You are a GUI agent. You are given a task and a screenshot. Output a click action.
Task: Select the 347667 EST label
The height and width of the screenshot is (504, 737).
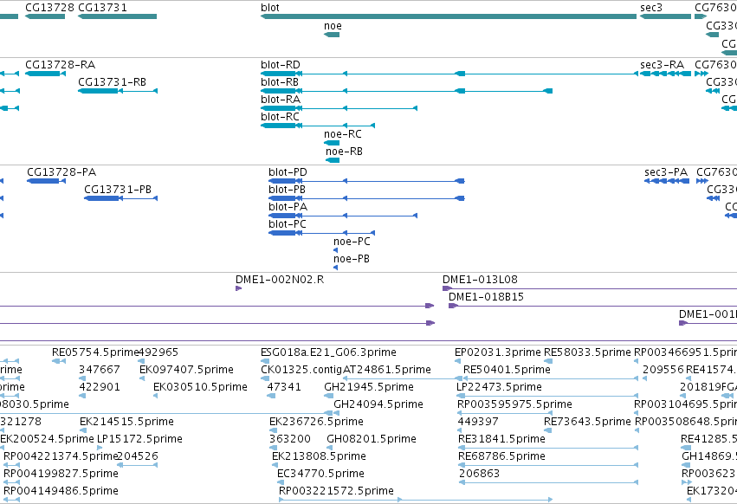100,370
